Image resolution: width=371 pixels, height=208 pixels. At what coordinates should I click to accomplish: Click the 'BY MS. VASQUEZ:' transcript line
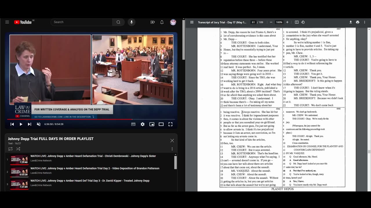tap(295, 153)
